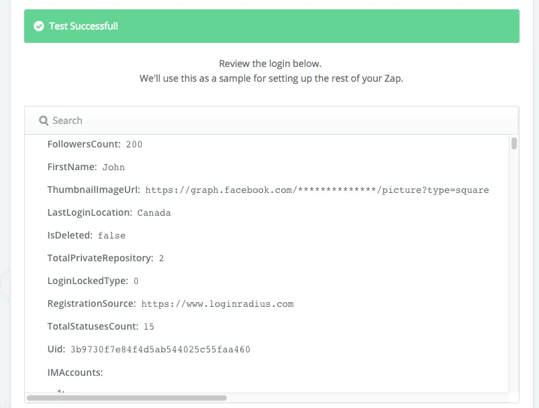Expand the IMAccounts entry
The image size is (539, 408).
(x=75, y=372)
